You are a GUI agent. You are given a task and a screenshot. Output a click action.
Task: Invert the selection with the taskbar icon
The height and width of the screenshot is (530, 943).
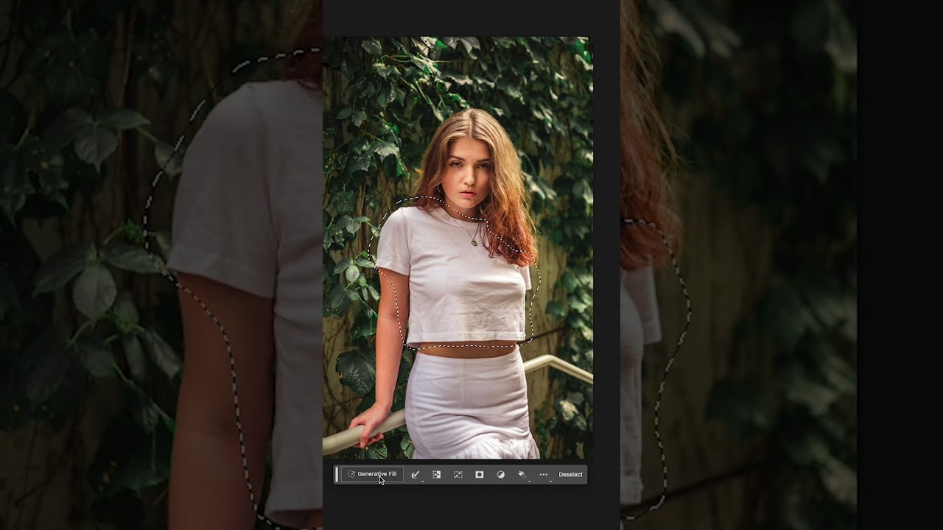click(x=437, y=475)
